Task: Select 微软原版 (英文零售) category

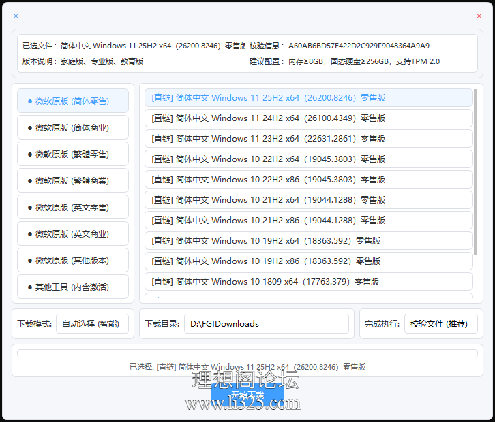Action: point(73,207)
